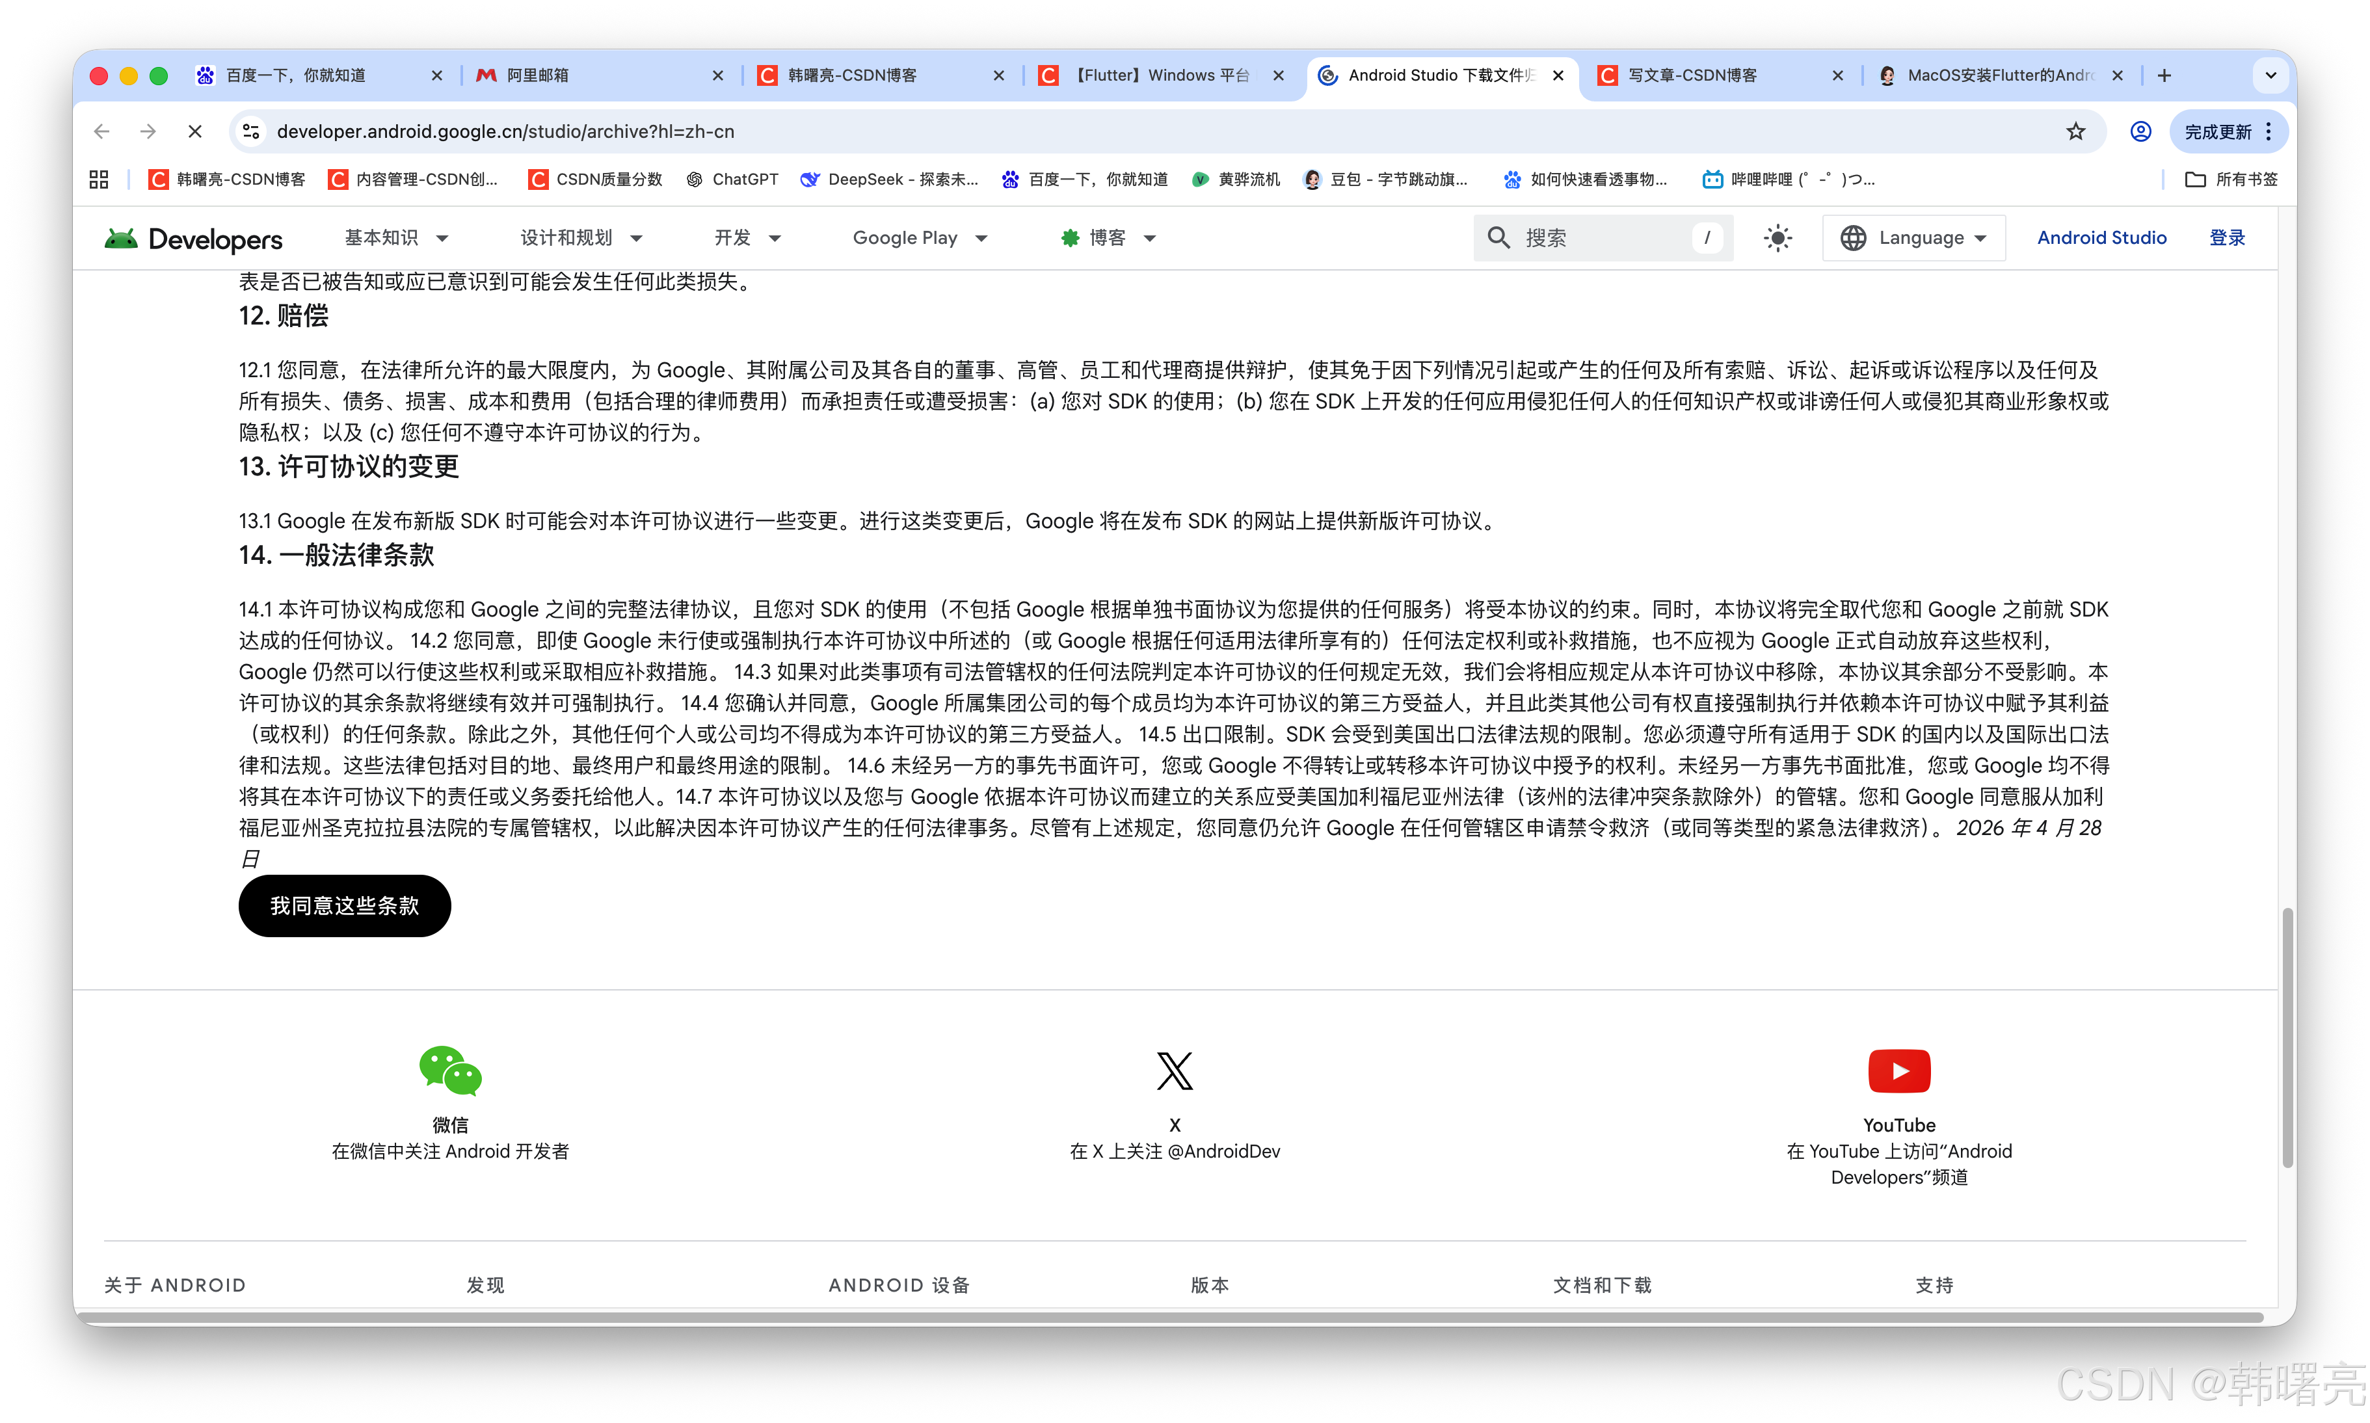Viewport: 2370px width, 1423px height.
Task: Open CSDN质量分数 bookmark
Action: [x=595, y=180]
